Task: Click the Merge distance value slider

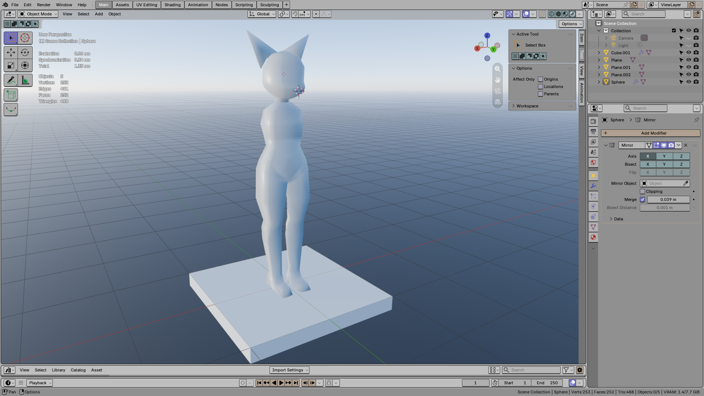Action: [668, 199]
